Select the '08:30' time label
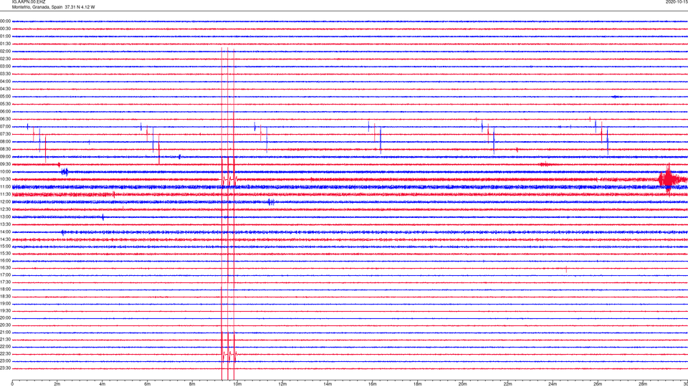The image size is (688, 387). click(5, 149)
